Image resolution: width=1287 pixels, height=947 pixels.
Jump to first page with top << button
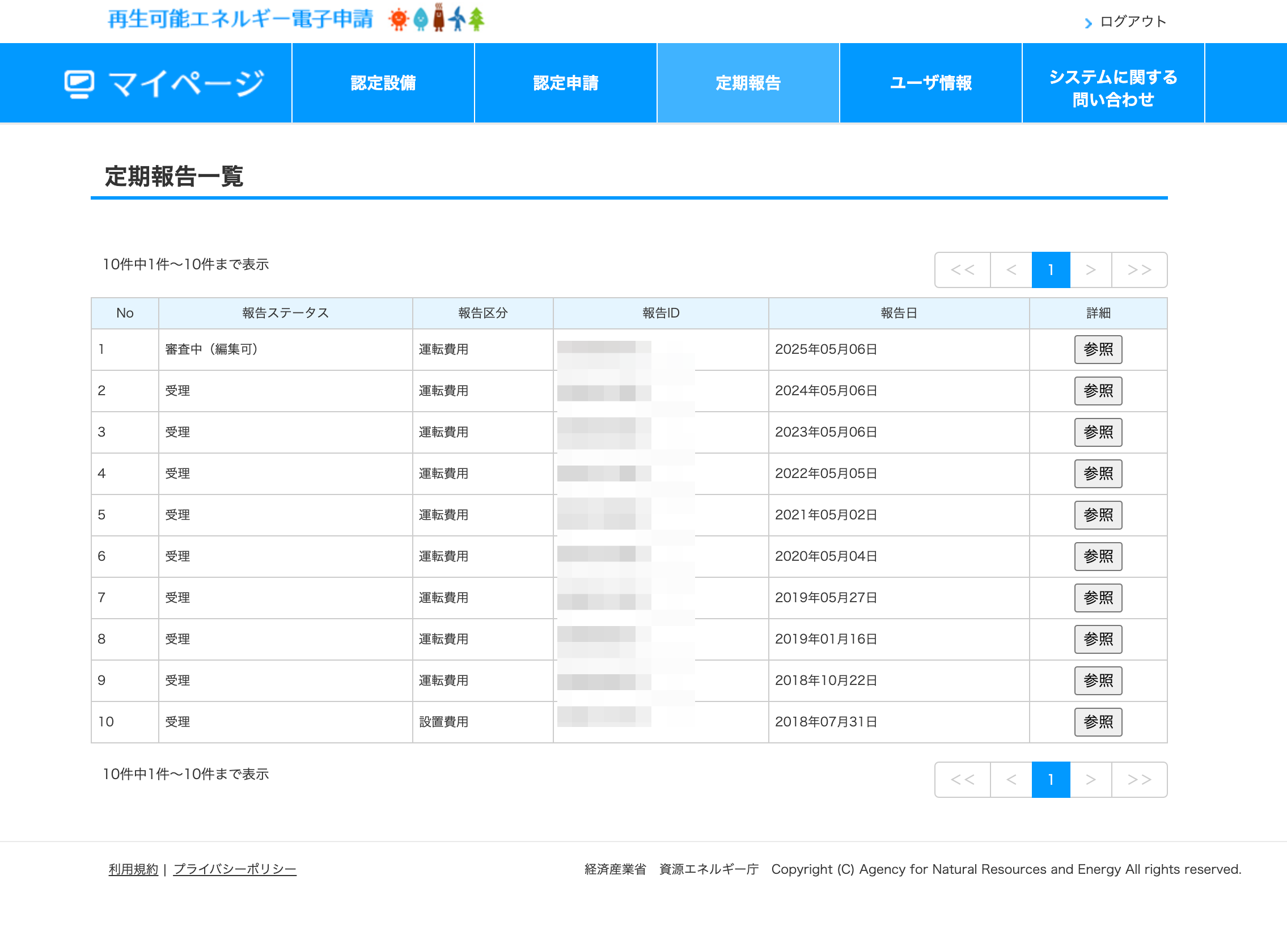[963, 269]
